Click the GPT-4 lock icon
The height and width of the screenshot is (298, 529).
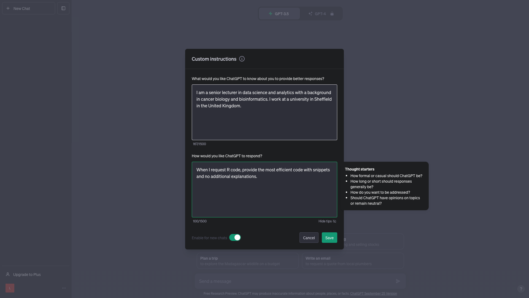pyautogui.click(x=332, y=14)
